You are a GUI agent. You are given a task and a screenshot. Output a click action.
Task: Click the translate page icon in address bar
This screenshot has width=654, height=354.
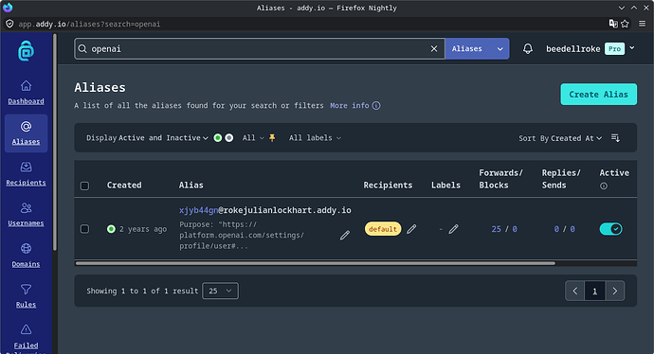coord(613,24)
